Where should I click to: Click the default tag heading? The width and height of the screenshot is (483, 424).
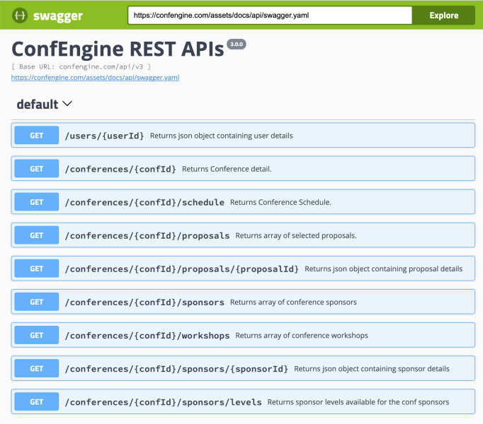(x=38, y=104)
